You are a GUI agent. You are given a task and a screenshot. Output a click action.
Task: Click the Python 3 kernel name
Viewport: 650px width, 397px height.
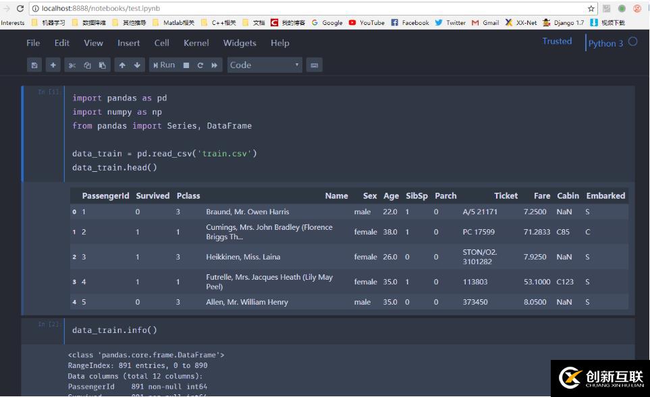point(605,43)
